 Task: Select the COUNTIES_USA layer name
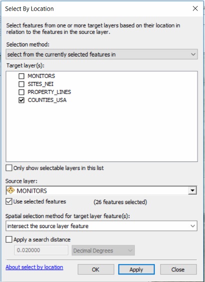(x=47, y=100)
